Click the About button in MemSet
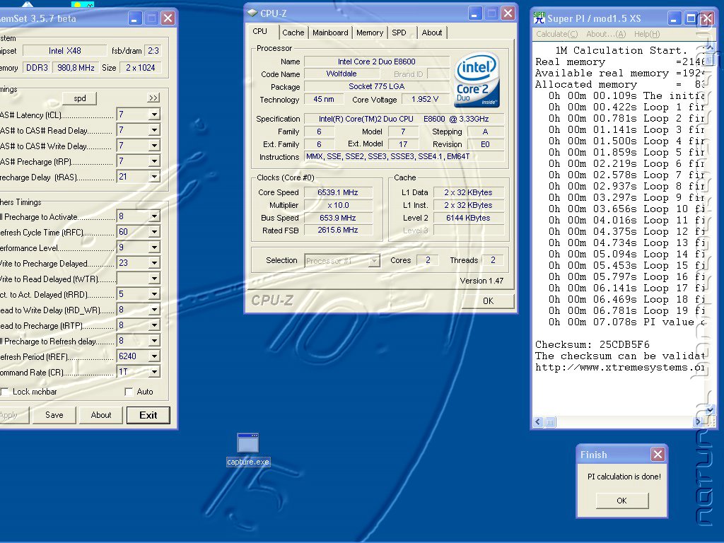 click(x=100, y=414)
